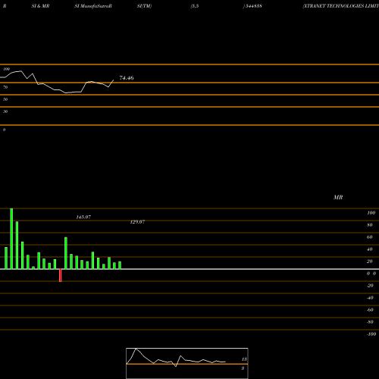
Task: Click the 8 label in the mini chart
Action: [x=243, y=368]
